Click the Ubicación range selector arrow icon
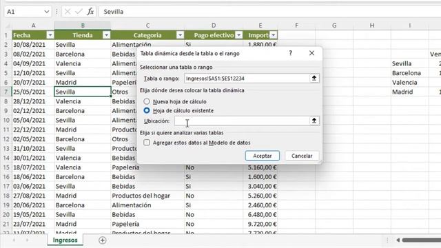Image resolution: width=441 pixels, height=248 pixels. click(314, 121)
